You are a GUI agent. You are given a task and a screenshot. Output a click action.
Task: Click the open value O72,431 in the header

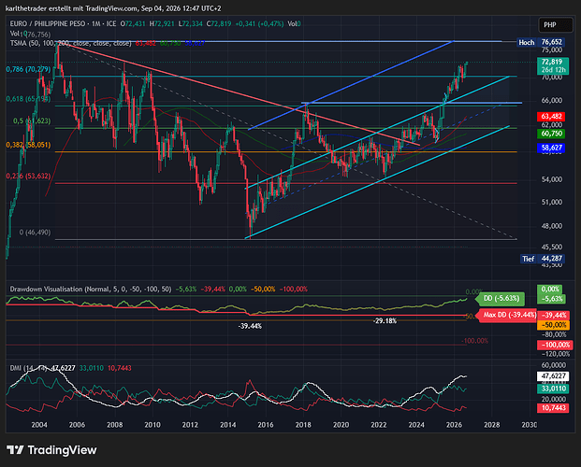click(133, 23)
